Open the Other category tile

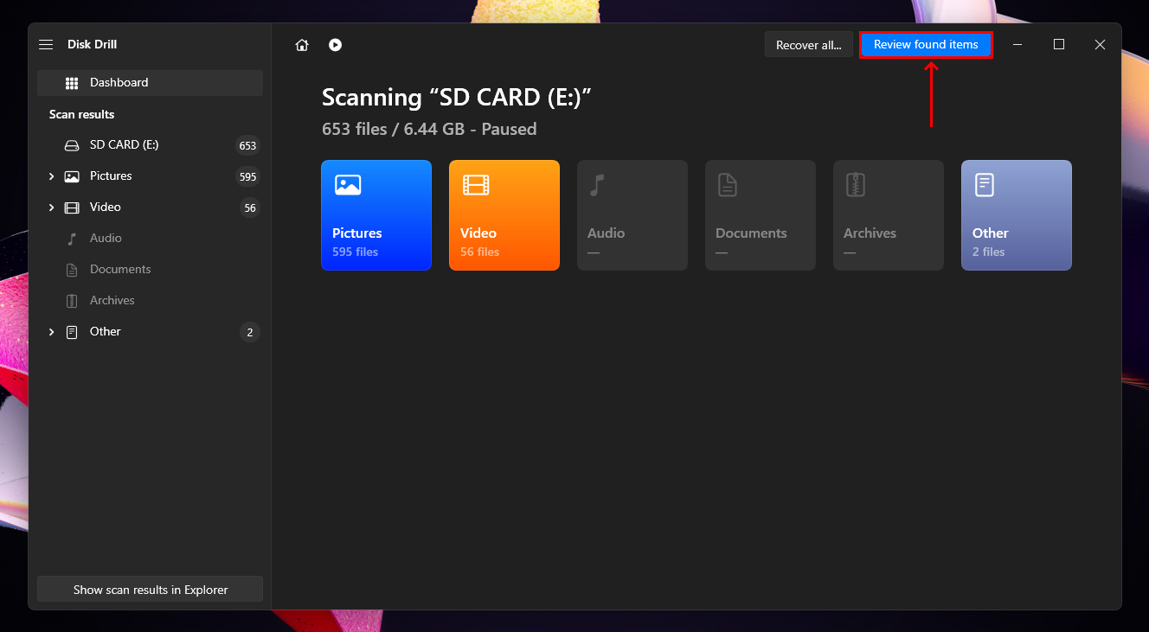pyautogui.click(x=1016, y=215)
